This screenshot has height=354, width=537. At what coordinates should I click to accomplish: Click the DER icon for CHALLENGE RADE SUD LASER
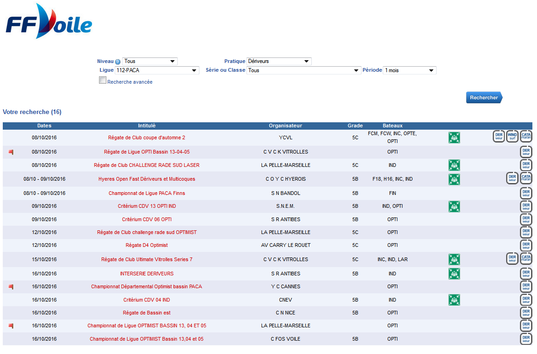526,165
